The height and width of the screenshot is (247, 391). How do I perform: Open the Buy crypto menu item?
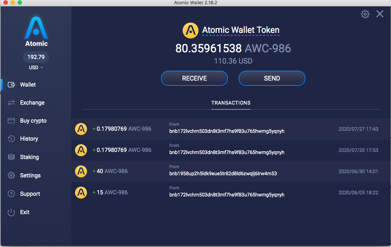pyautogui.click(x=33, y=120)
